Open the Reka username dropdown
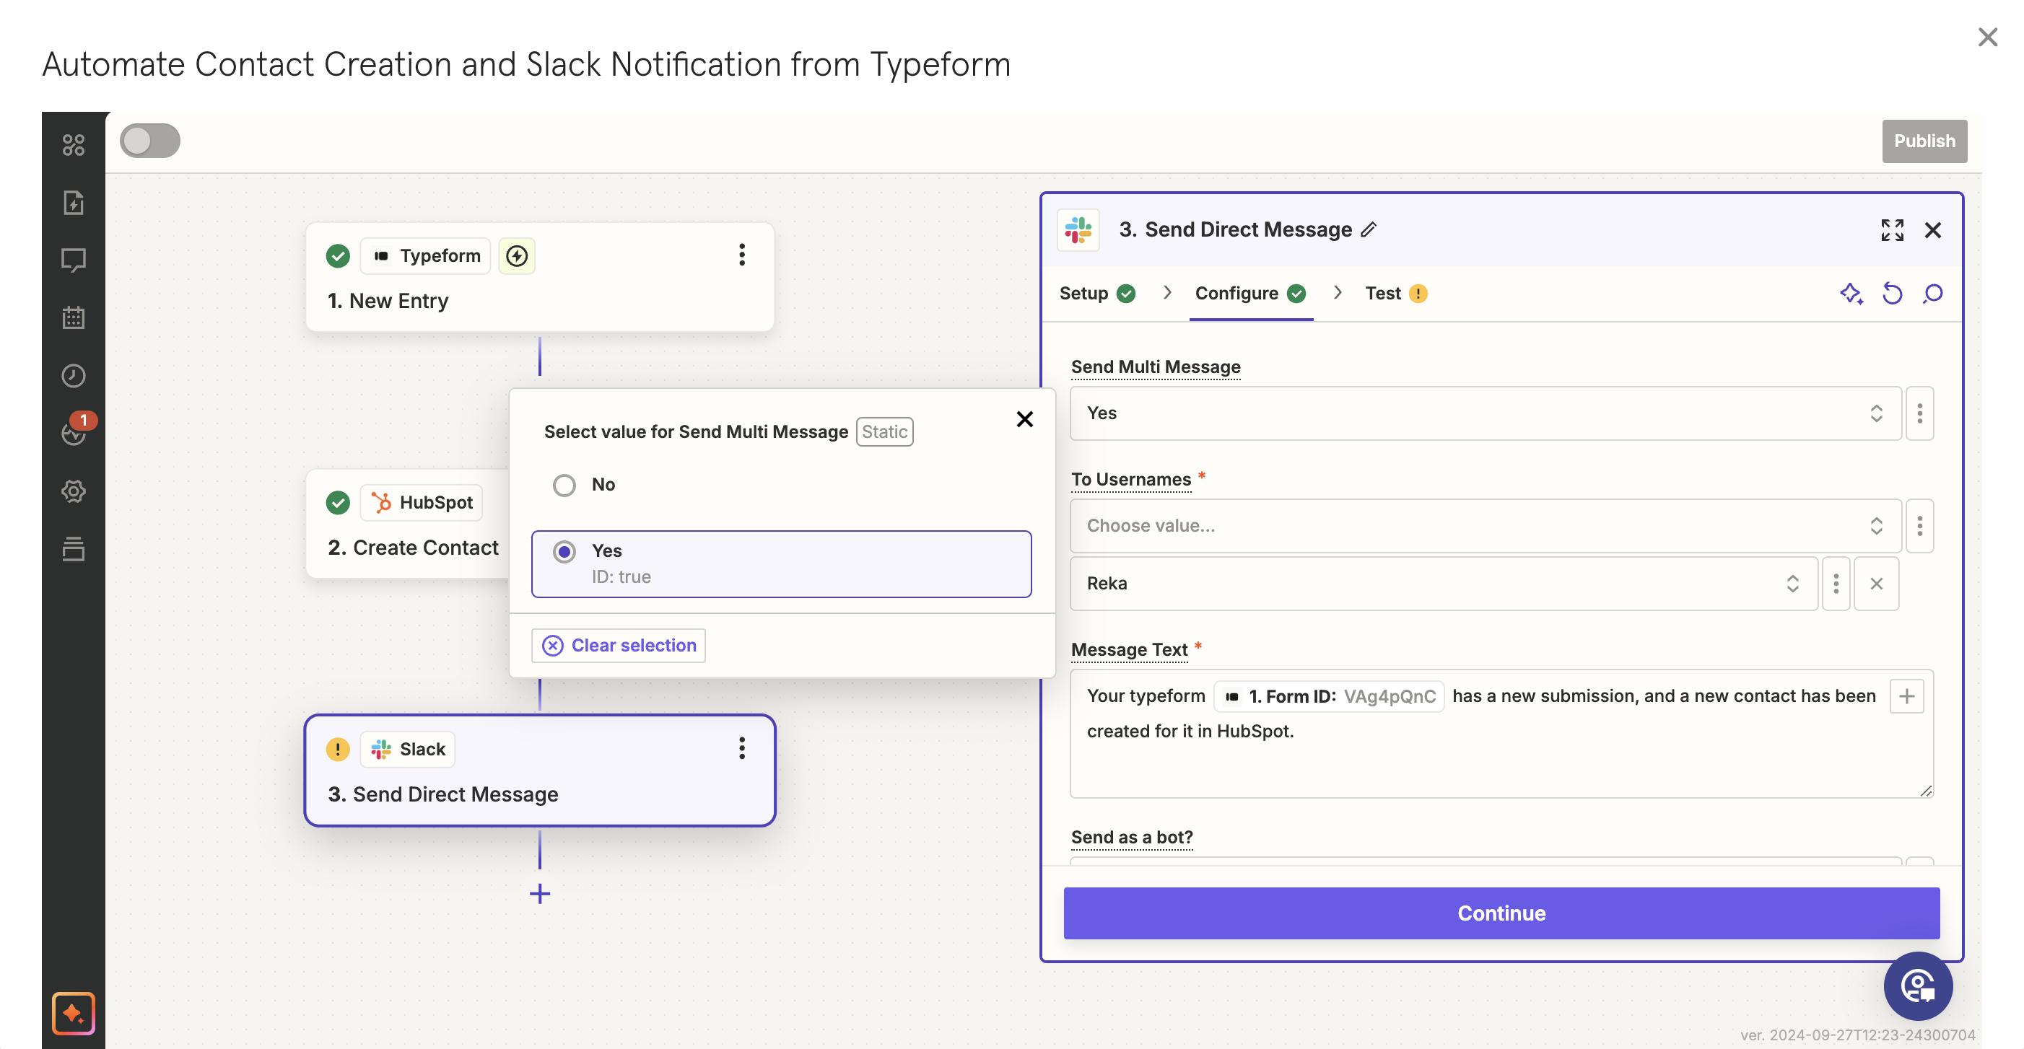Viewport: 2024px width, 1049px height. click(1444, 584)
